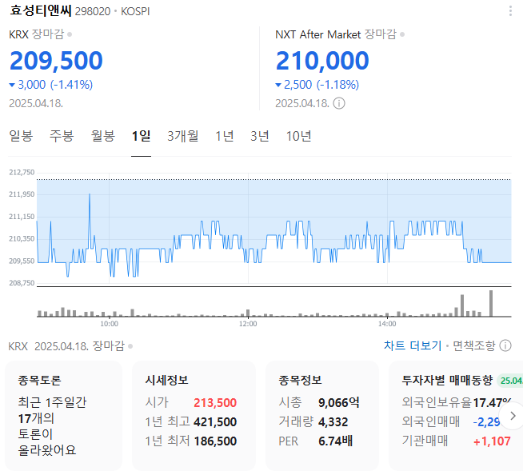Click the KRX price 209,500
The image size is (523, 471).
pos(56,61)
